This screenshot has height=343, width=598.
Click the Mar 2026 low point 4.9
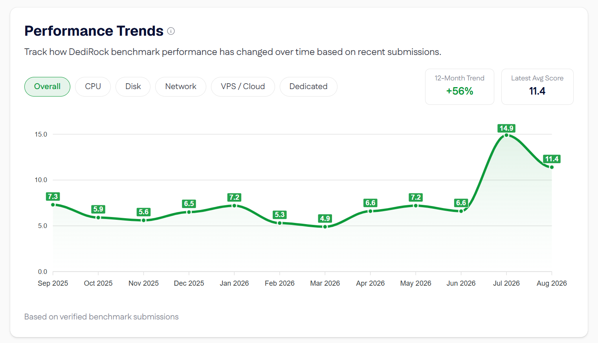(325, 227)
